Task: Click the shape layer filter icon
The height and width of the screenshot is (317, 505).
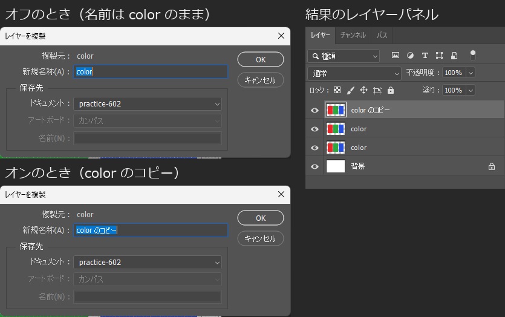Action: click(x=439, y=56)
